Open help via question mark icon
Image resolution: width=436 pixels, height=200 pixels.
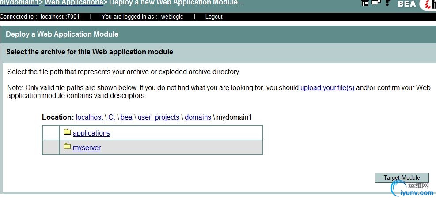tap(388, 3)
